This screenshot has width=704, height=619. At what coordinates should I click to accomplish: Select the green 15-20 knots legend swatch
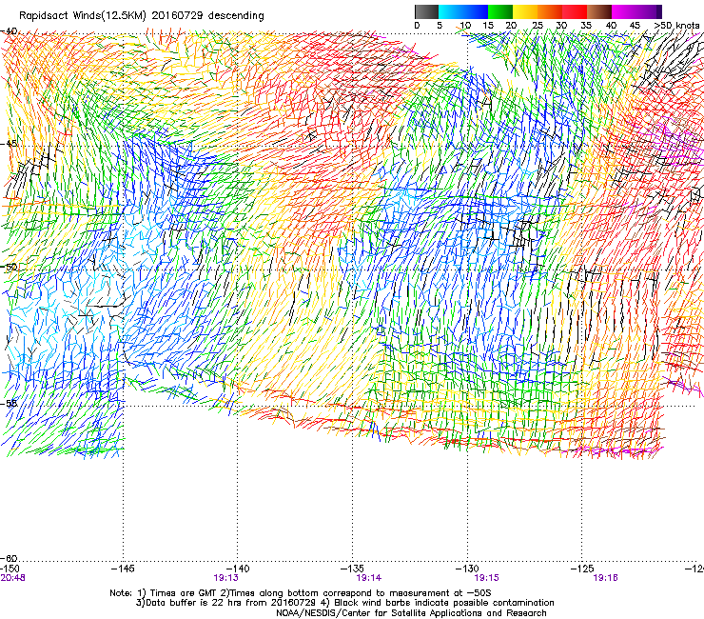click(500, 11)
